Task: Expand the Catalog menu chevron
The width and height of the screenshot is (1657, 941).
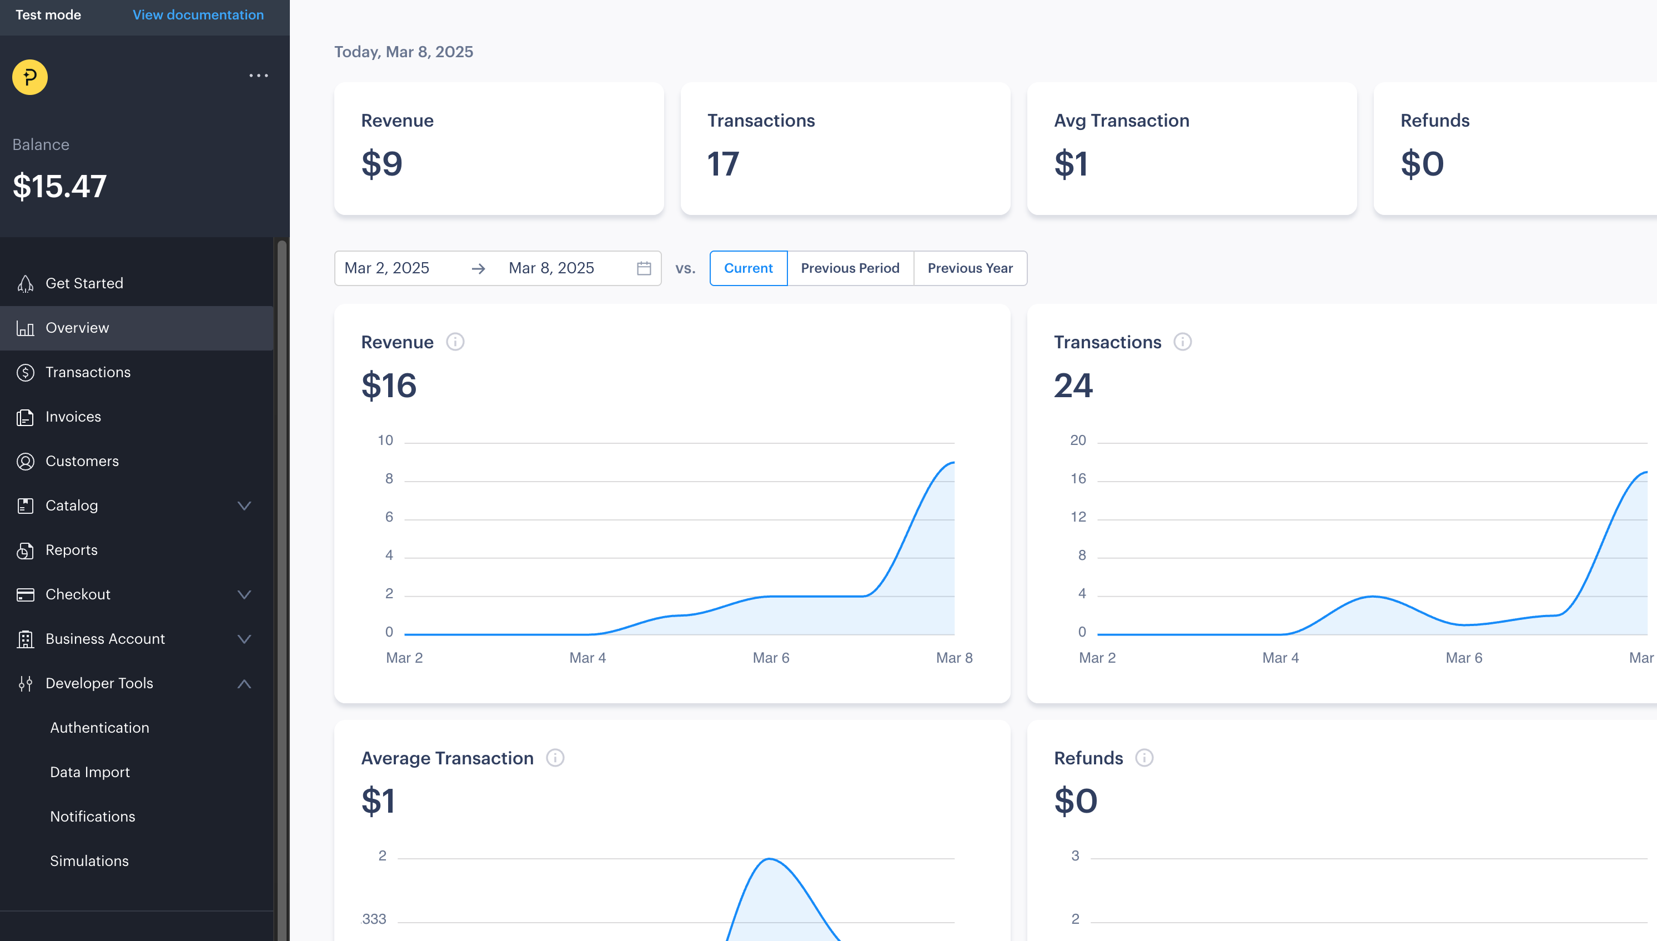Action: [244, 506]
